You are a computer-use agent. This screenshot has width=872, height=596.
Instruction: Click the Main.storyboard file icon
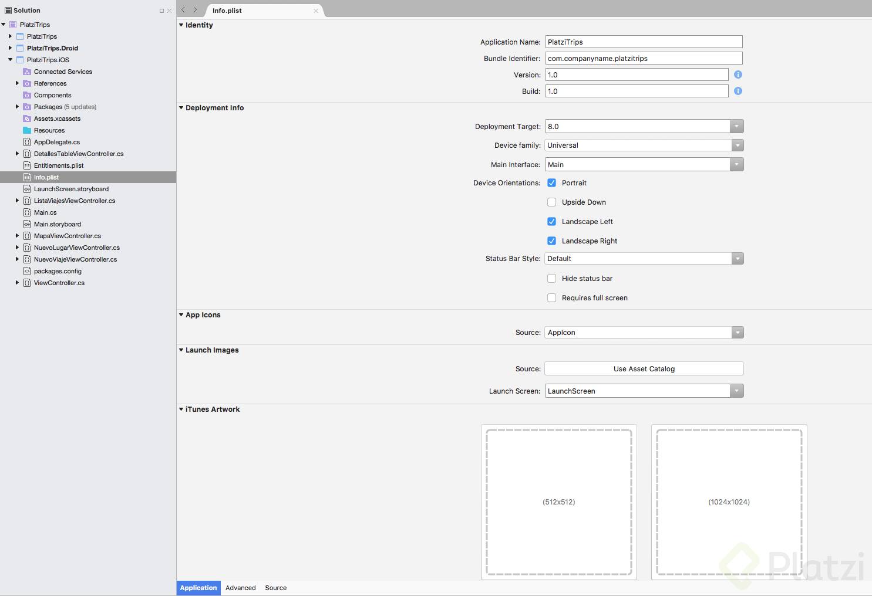pyautogui.click(x=27, y=224)
